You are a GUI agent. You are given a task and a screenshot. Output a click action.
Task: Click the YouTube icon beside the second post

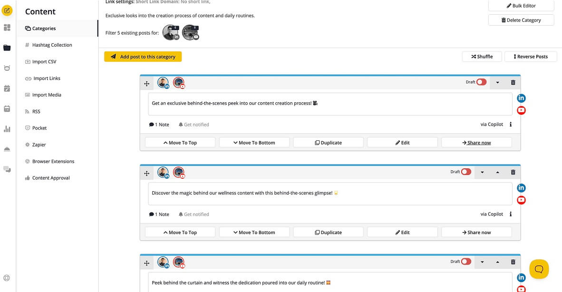pyautogui.click(x=522, y=200)
